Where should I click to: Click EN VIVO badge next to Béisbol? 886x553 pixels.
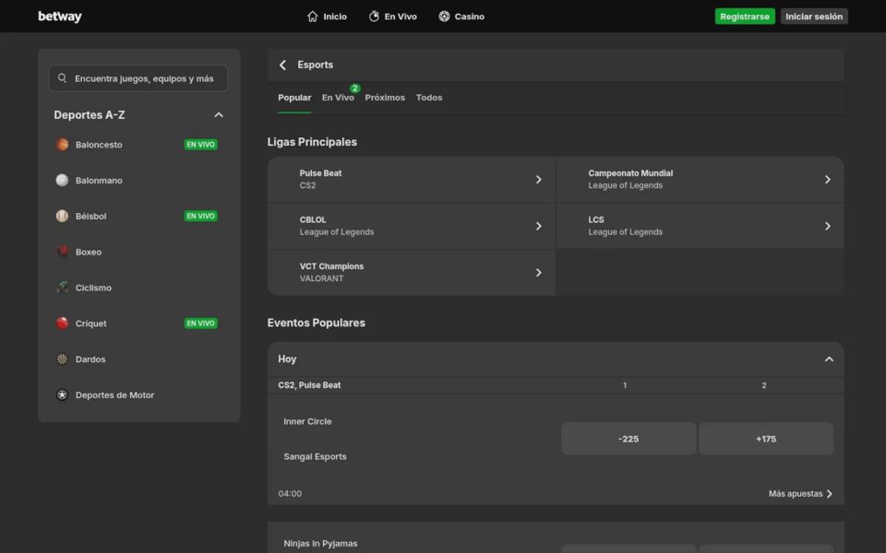[200, 216]
